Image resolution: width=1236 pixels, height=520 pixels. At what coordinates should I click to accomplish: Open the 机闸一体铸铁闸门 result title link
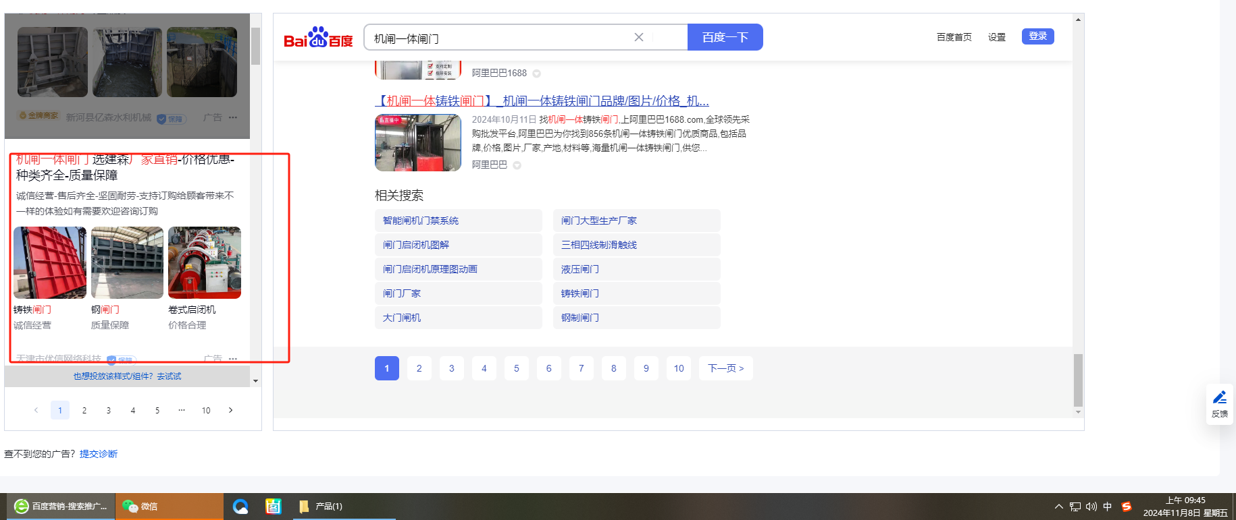coord(542,101)
